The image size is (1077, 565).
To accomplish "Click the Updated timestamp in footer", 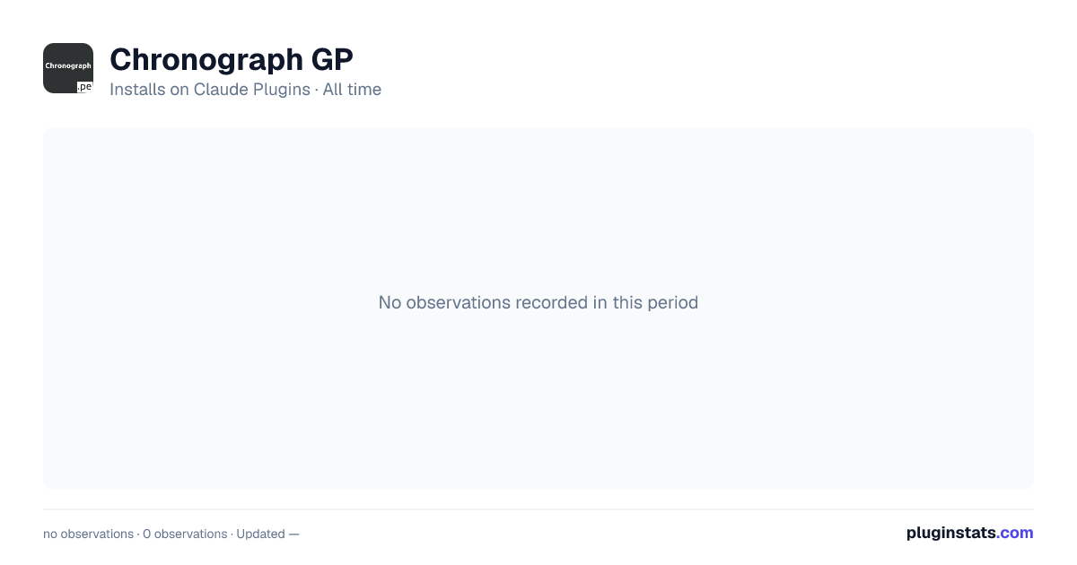I will pos(267,534).
